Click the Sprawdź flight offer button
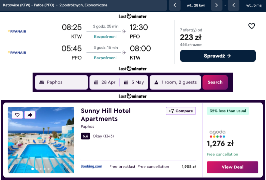Screen dimensions: 266x180 point(218,56)
